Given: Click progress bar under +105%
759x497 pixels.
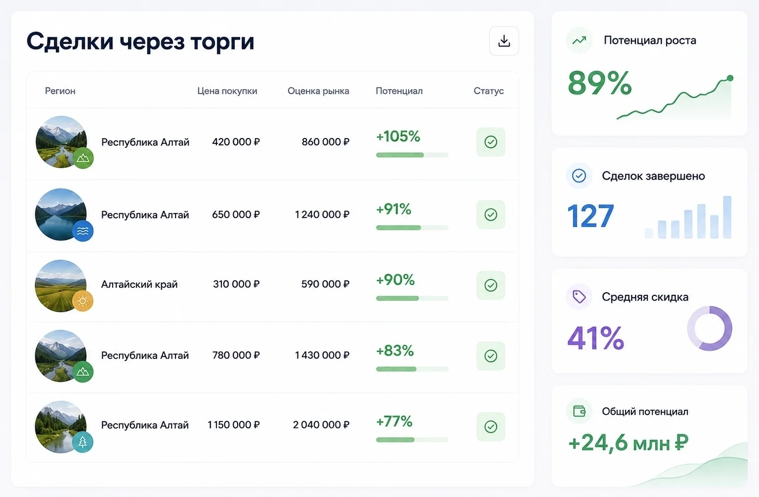Looking at the screenshot, I should point(412,155).
